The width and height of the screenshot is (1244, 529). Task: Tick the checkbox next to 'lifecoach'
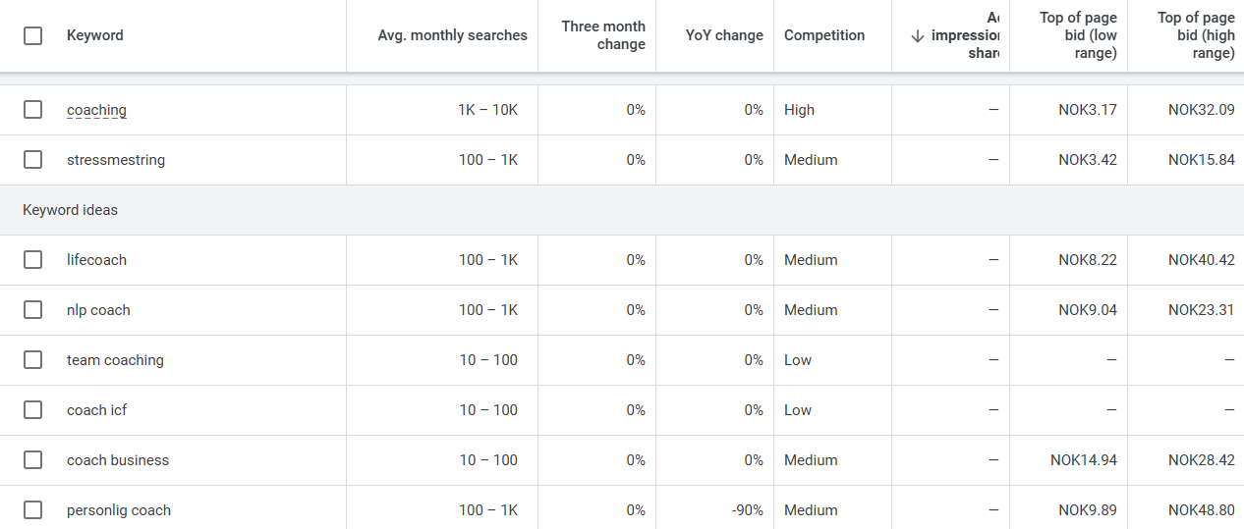click(x=33, y=259)
